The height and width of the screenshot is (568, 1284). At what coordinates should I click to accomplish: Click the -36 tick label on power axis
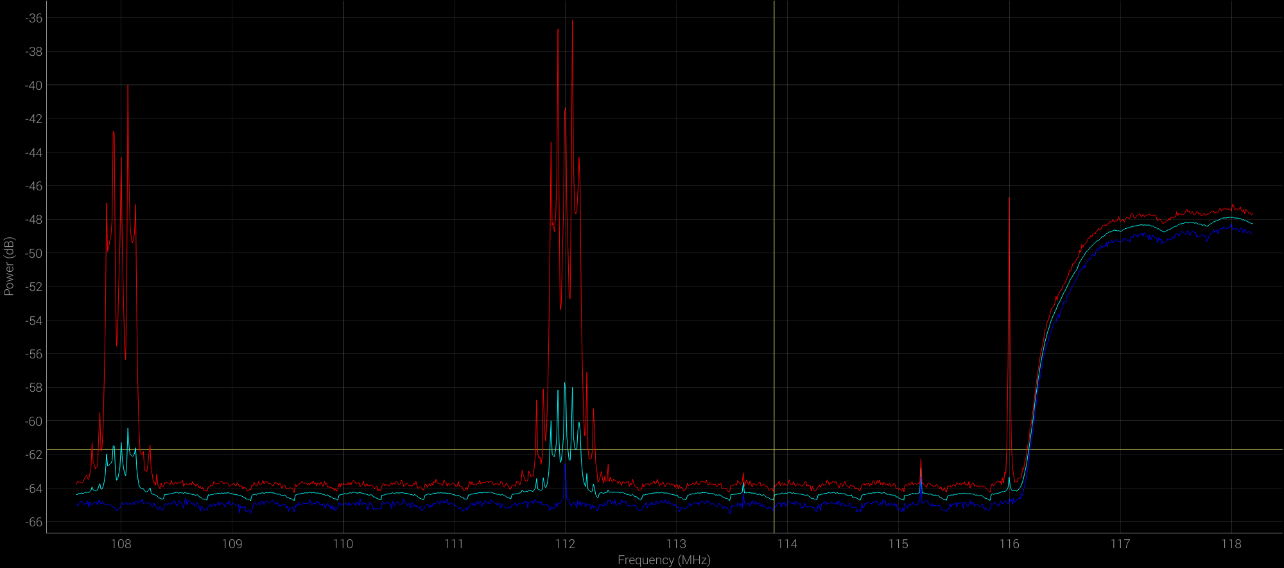(33, 19)
